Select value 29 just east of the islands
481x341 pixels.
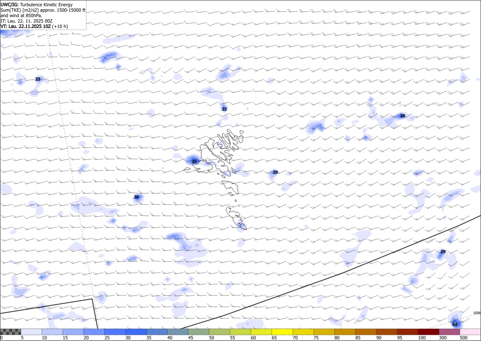pyautogui.click(x=275, y=172)
